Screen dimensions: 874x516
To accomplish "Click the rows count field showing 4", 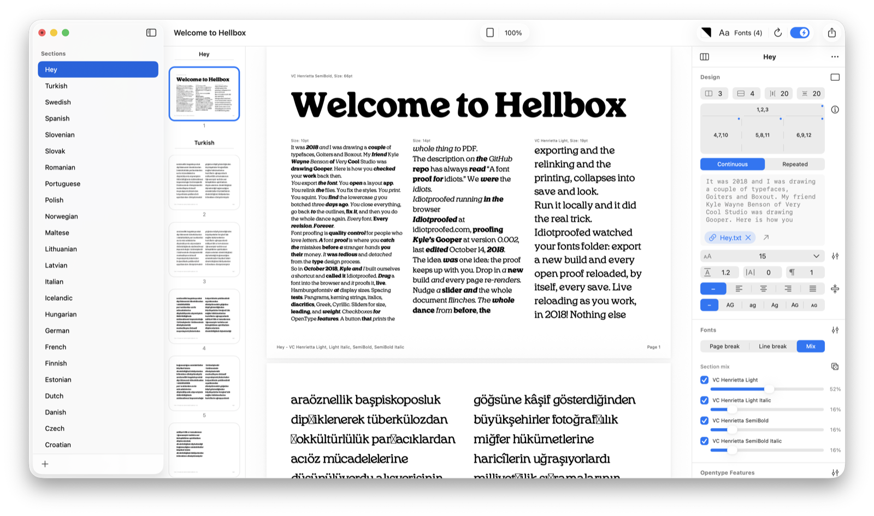I will tap(746, 93).
